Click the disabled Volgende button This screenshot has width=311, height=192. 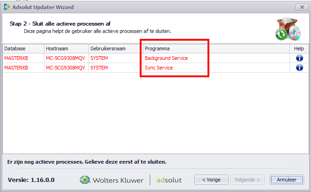pos(248,180)
